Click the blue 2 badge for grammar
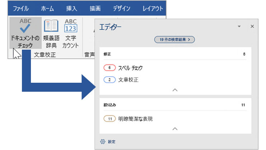266x150 pixels. point(110,80)
